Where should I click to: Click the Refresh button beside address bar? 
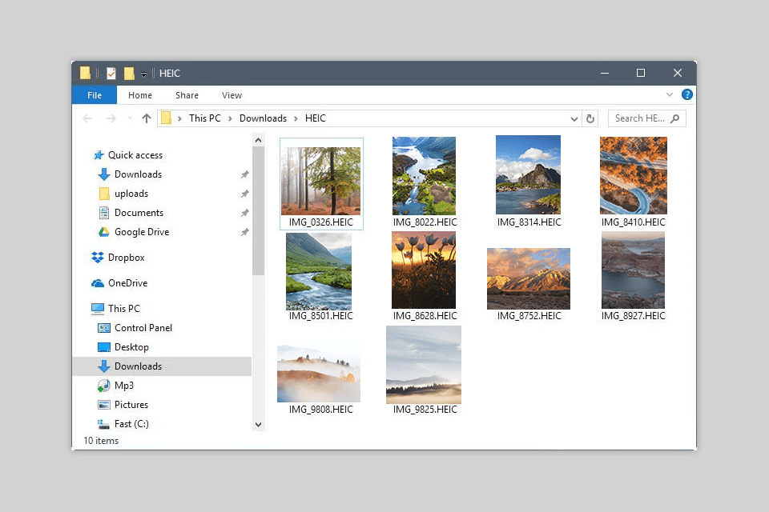pyautogui.click(x=590, y=118)
